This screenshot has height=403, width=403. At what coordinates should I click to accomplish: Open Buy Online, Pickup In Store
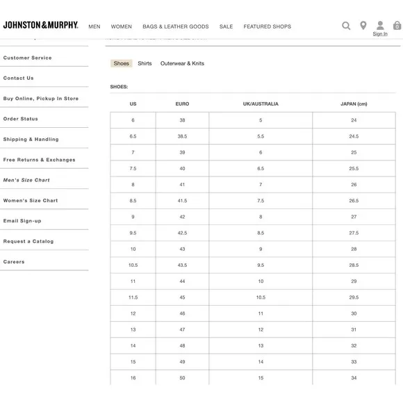(41, 99)
